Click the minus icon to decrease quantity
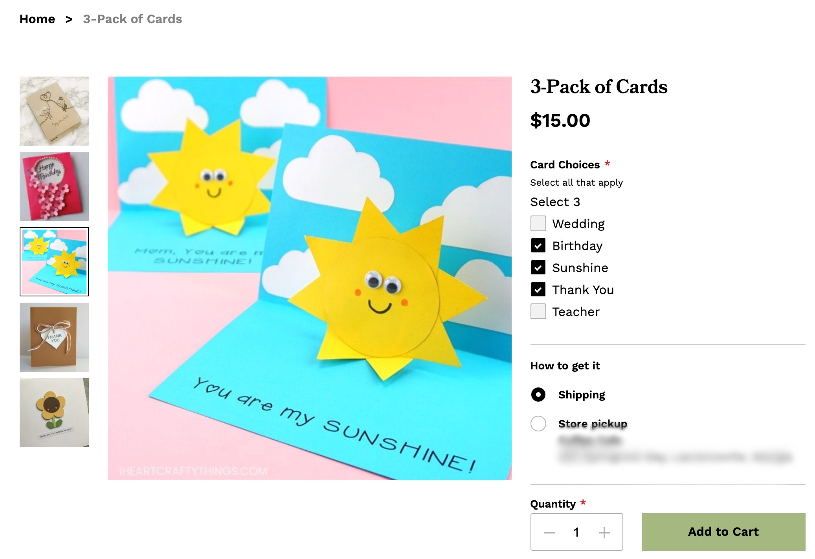 coord(549,532)
